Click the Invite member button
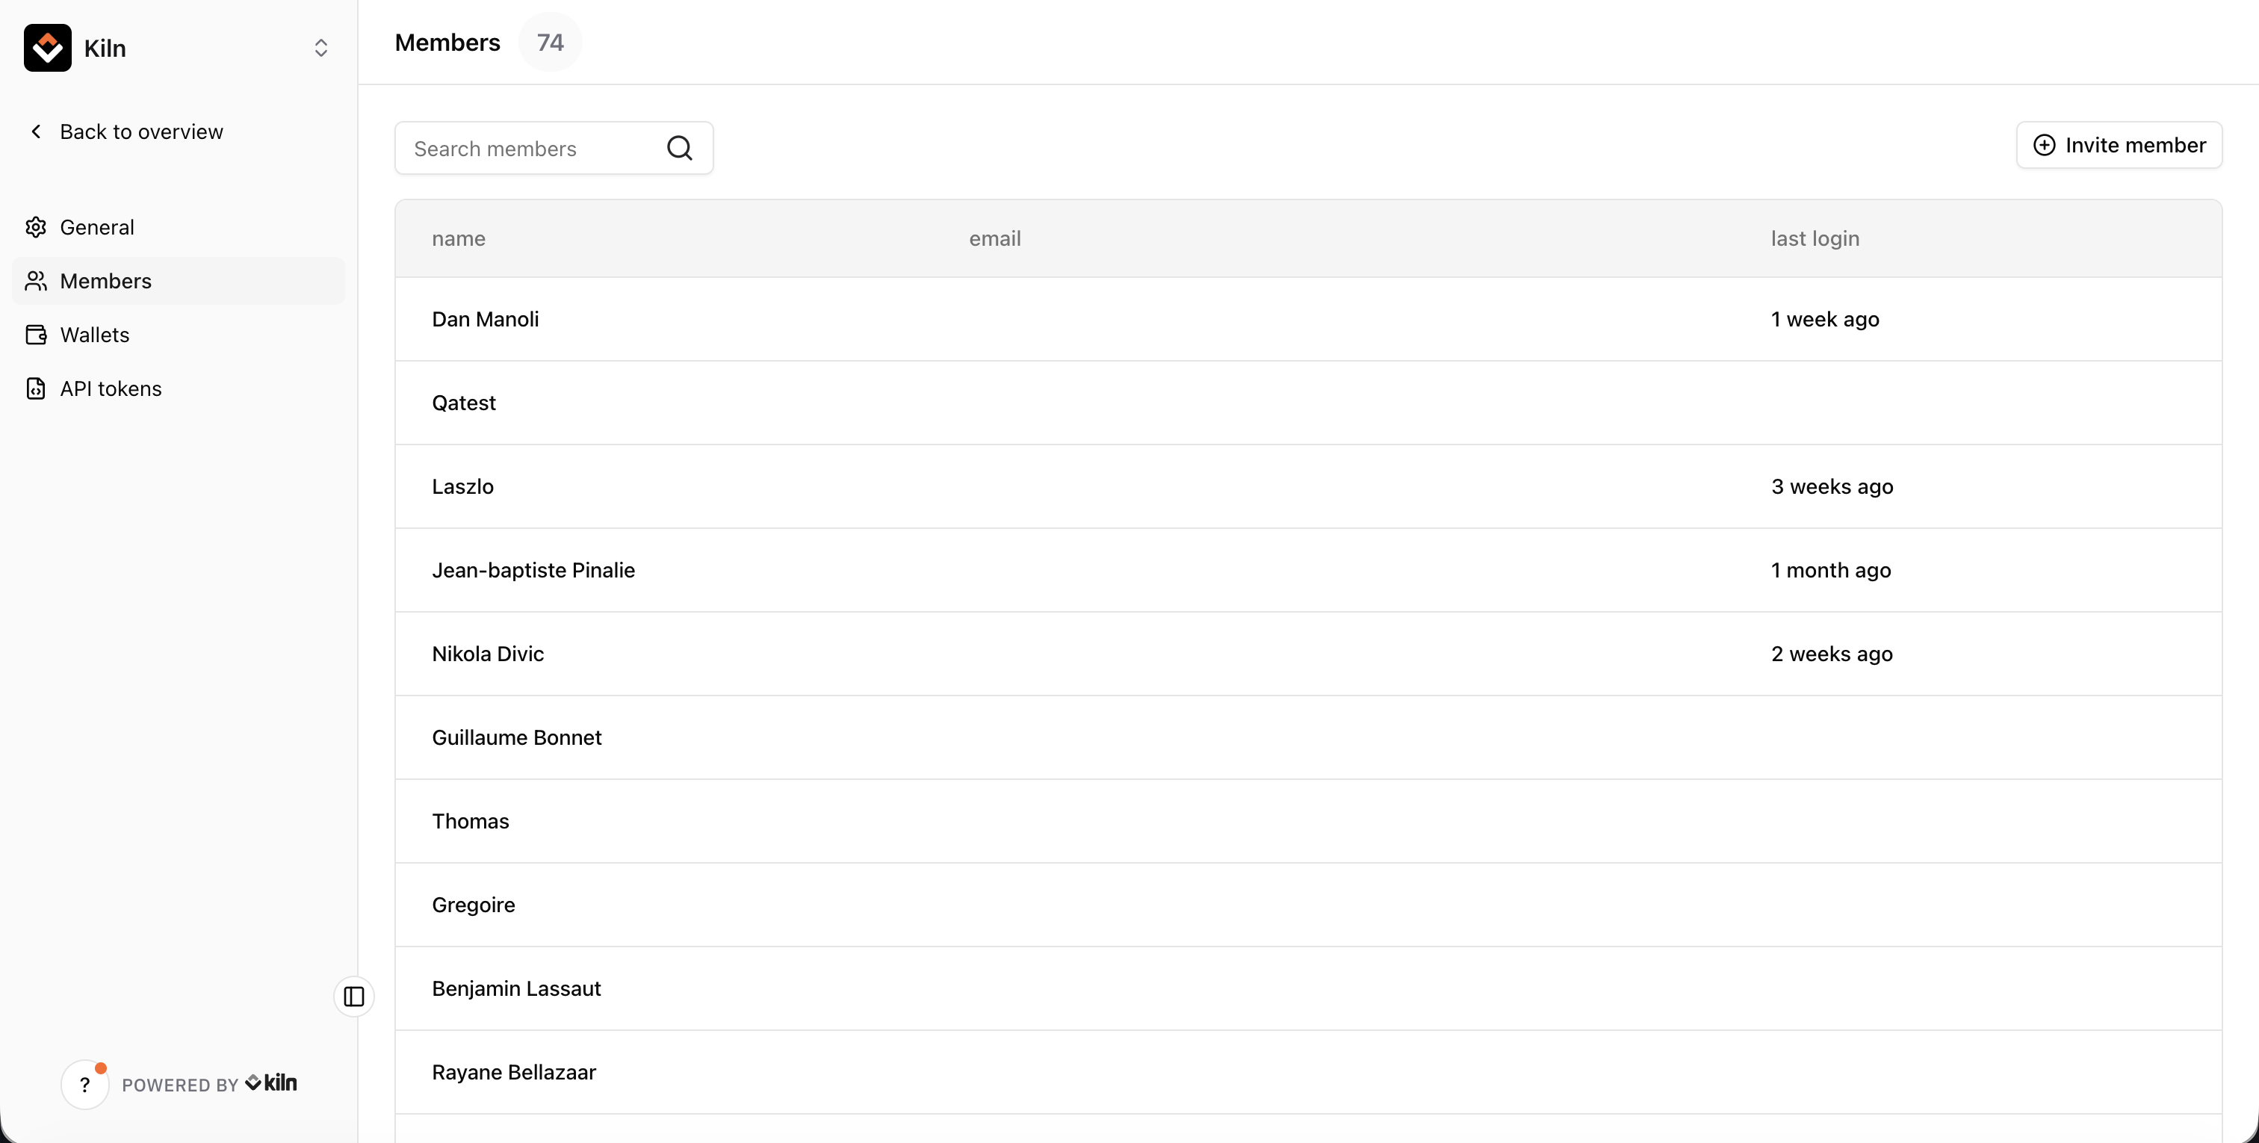 (2119, 145)
